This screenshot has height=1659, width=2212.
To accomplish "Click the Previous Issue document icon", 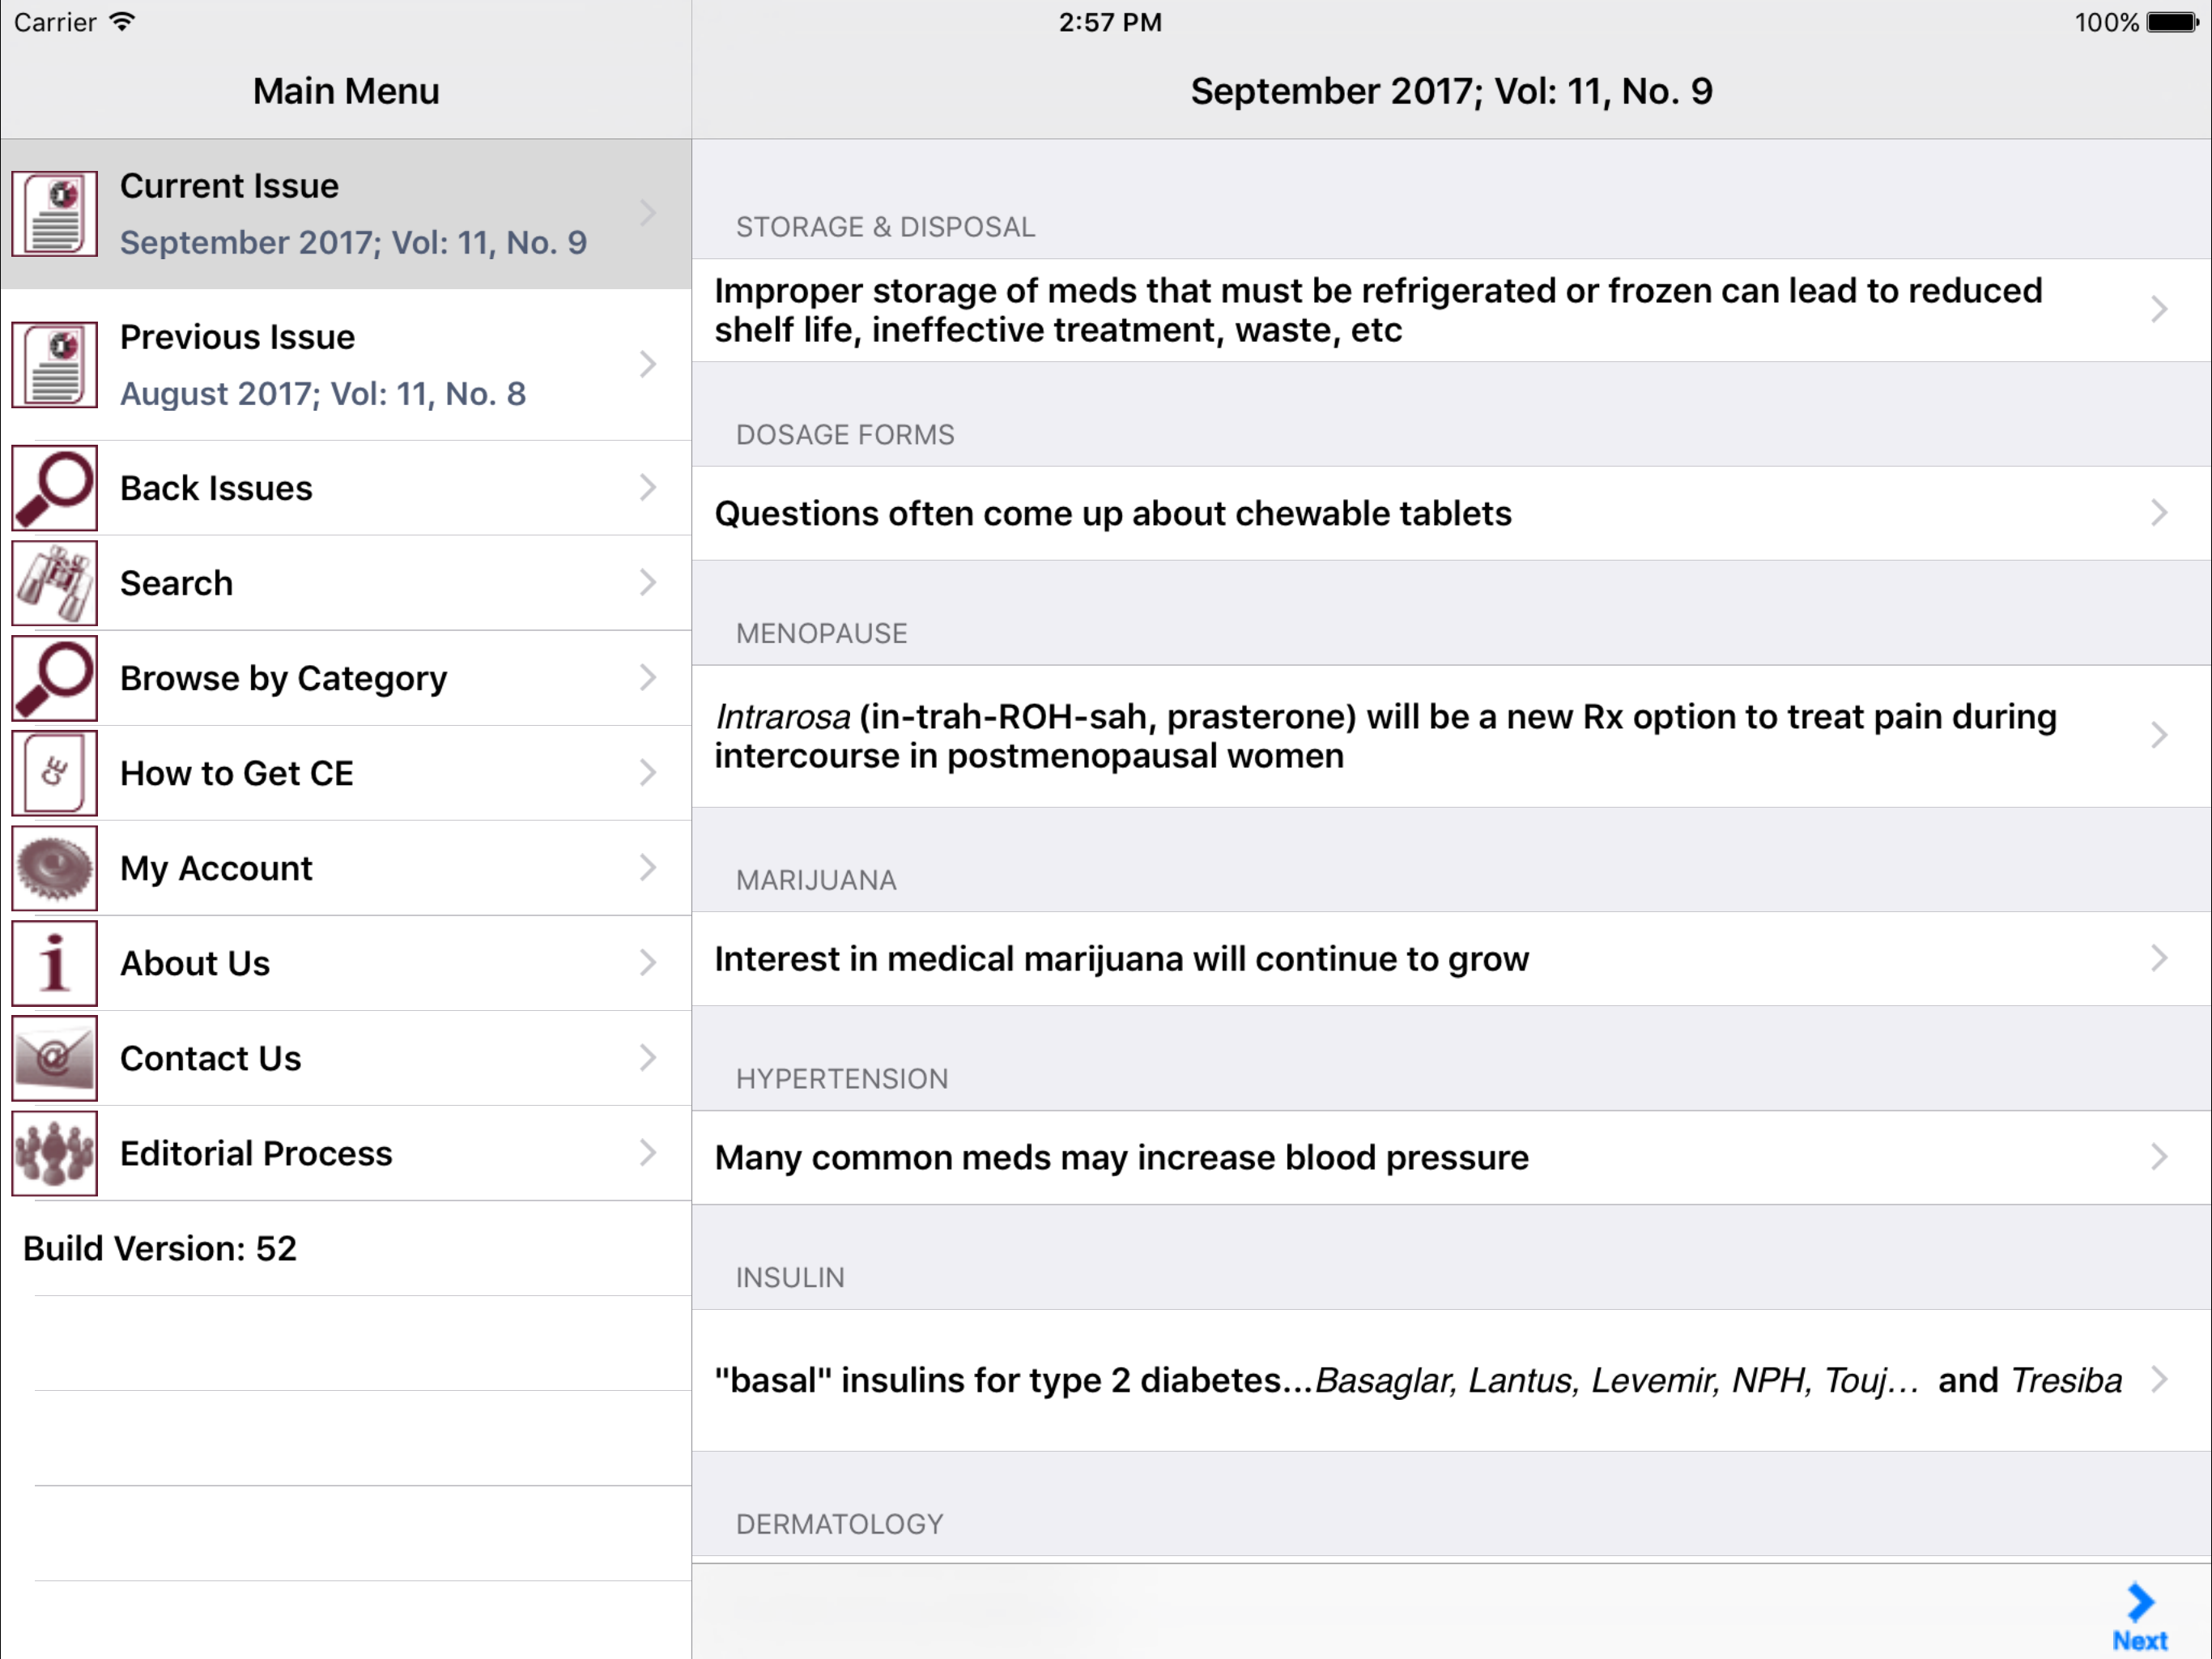I will coord(55,365).
